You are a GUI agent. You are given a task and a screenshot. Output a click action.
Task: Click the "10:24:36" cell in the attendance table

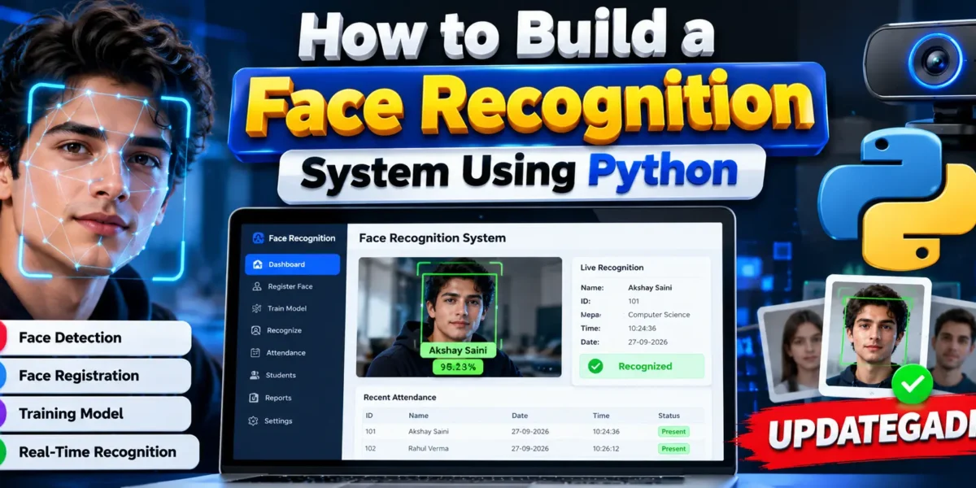tap(606, 431)
